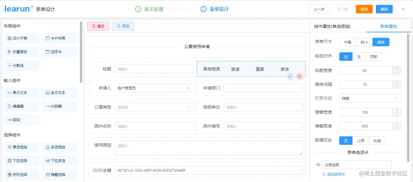Screen dimensions: 413x182
Task: Click the drag handle beside 主表信息
Action: pos(318,165)
